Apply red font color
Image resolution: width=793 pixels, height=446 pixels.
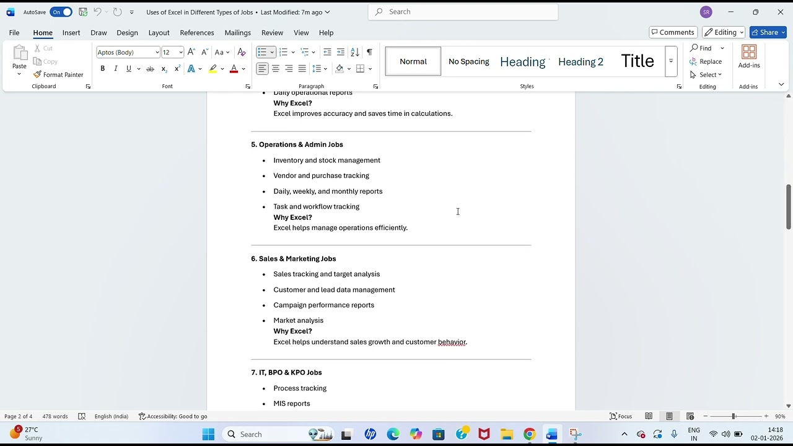click(234, 69)
